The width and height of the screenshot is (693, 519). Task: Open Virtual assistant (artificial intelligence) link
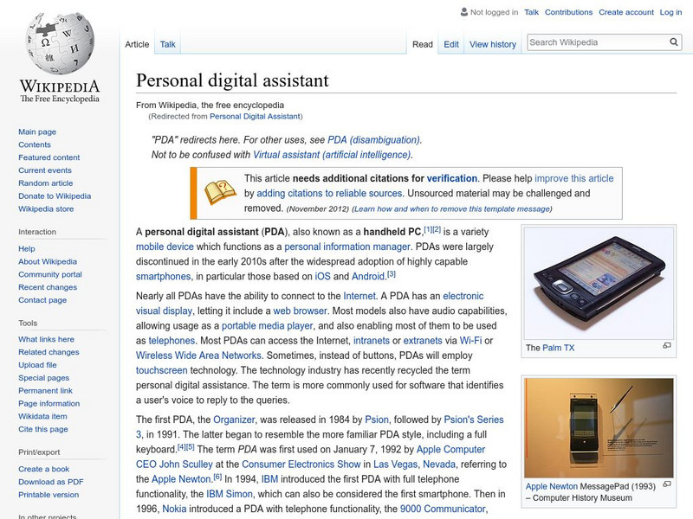coord(332,155)
